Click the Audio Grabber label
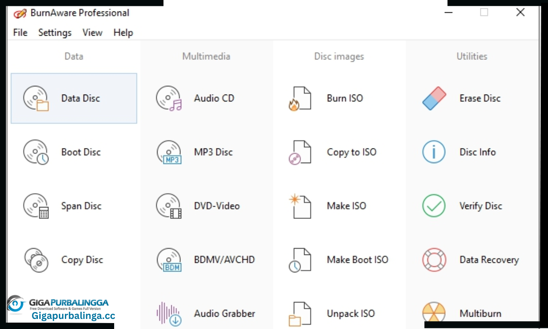This screenshot has width=548, height=329. (225, 313)
